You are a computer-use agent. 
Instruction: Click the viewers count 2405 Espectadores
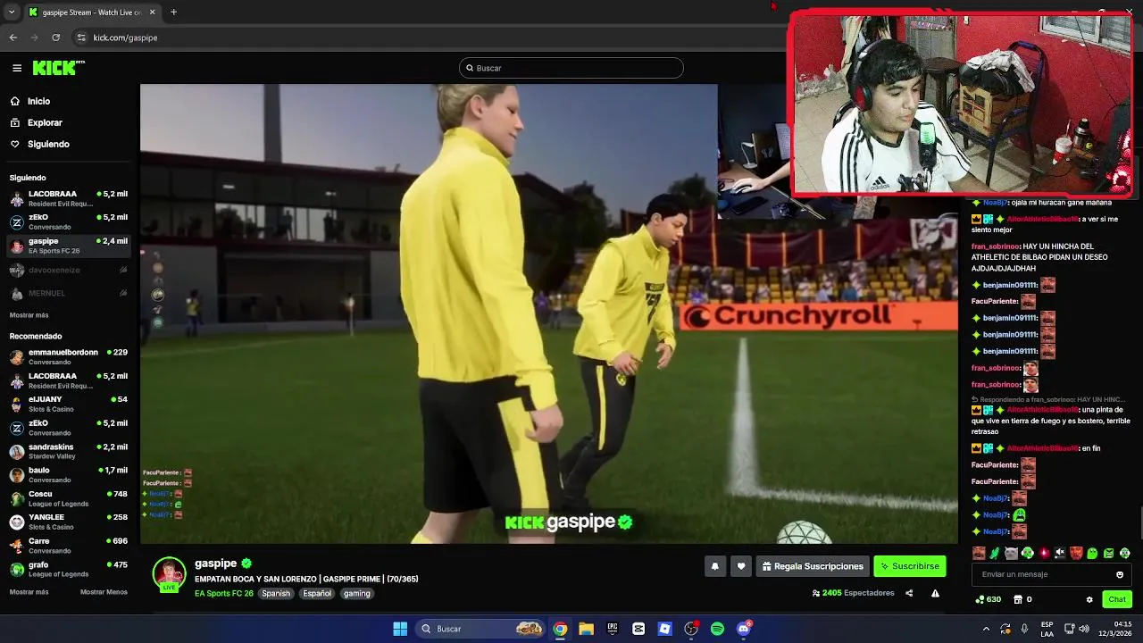(853, 593)
